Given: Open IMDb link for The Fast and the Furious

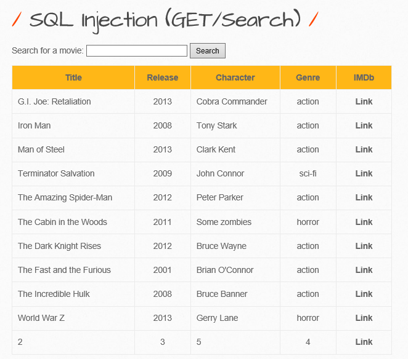Looking at the screenshot, I should click(364, 270).
